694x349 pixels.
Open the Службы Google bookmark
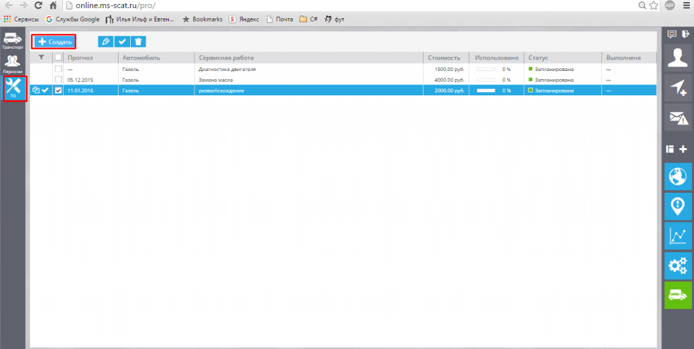tap(73, 20)
